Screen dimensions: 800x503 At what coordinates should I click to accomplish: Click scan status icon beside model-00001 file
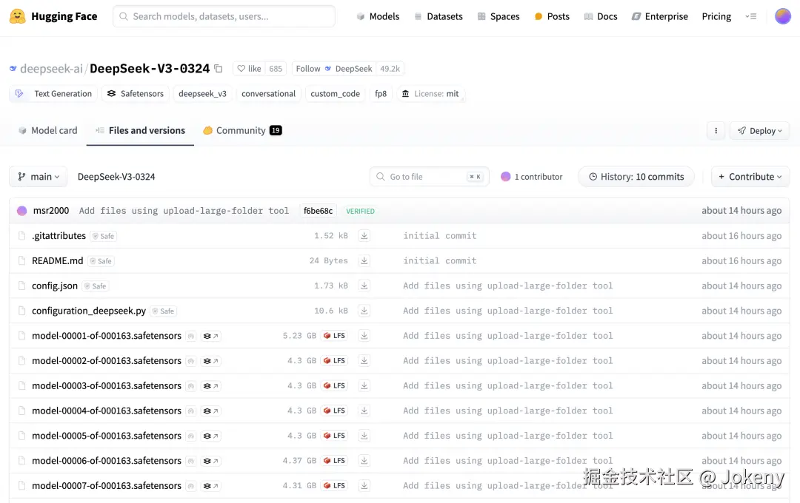(191, 336)
